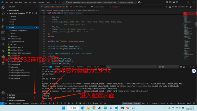Toggle the bottom panel visibility
The width and height of the screenshot is (197, 111).
coord(174,2)
